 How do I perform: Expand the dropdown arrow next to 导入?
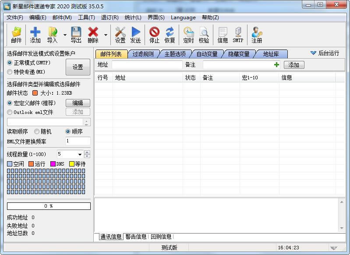(x=65, y=35)
